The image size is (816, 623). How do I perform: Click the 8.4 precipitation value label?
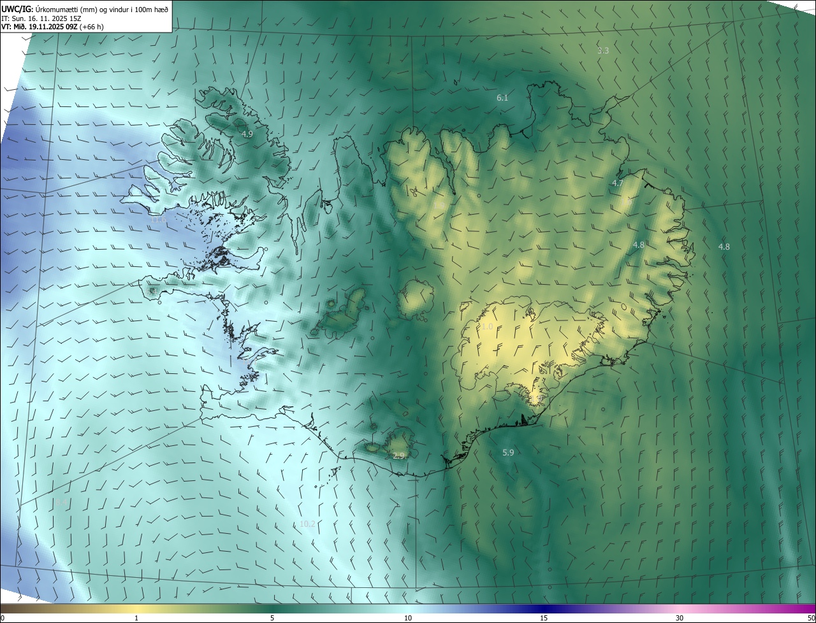pyautogui.click(x=61, y=503)
